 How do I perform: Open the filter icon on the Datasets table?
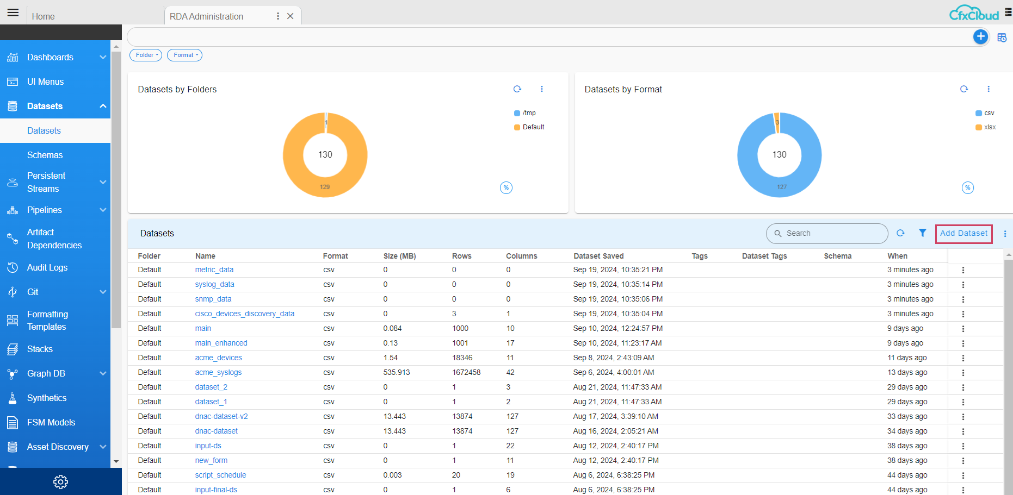point(923,233)
